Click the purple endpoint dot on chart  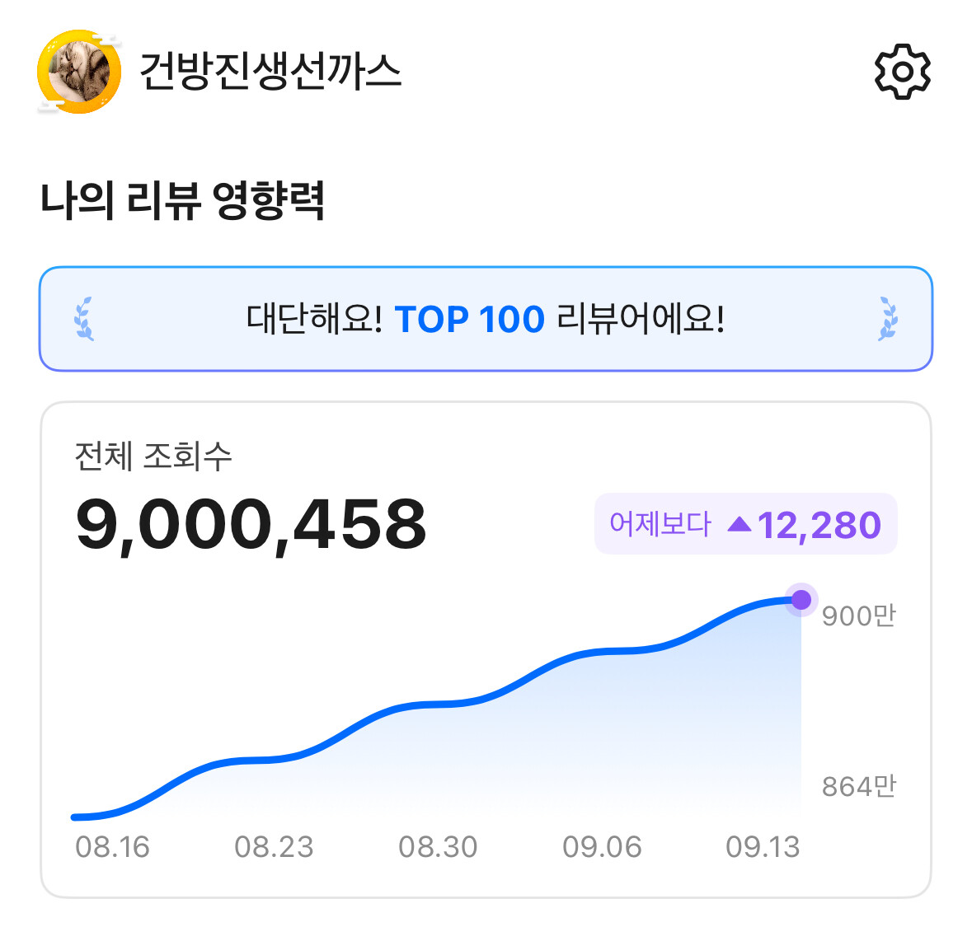click(801, 600)
